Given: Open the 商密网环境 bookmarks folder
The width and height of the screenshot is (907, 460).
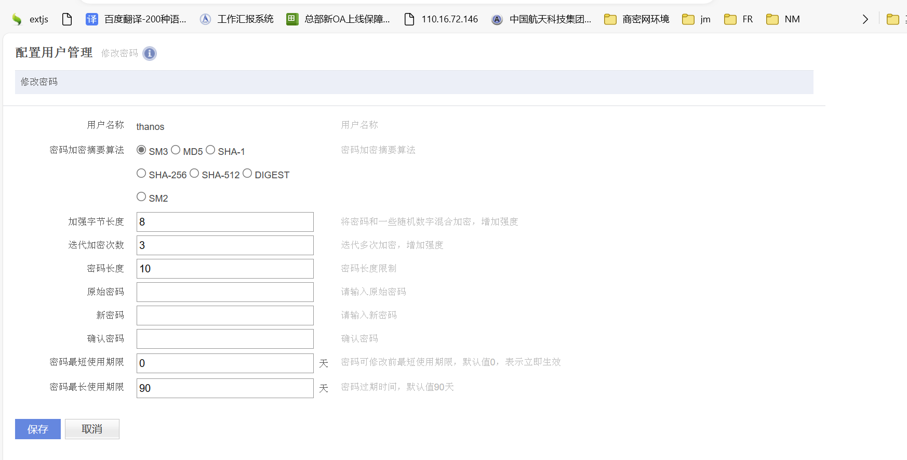Looking at the screenshot, I should 637,19.
